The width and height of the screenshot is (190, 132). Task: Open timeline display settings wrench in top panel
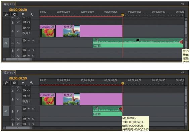click(x=31, y=14)
